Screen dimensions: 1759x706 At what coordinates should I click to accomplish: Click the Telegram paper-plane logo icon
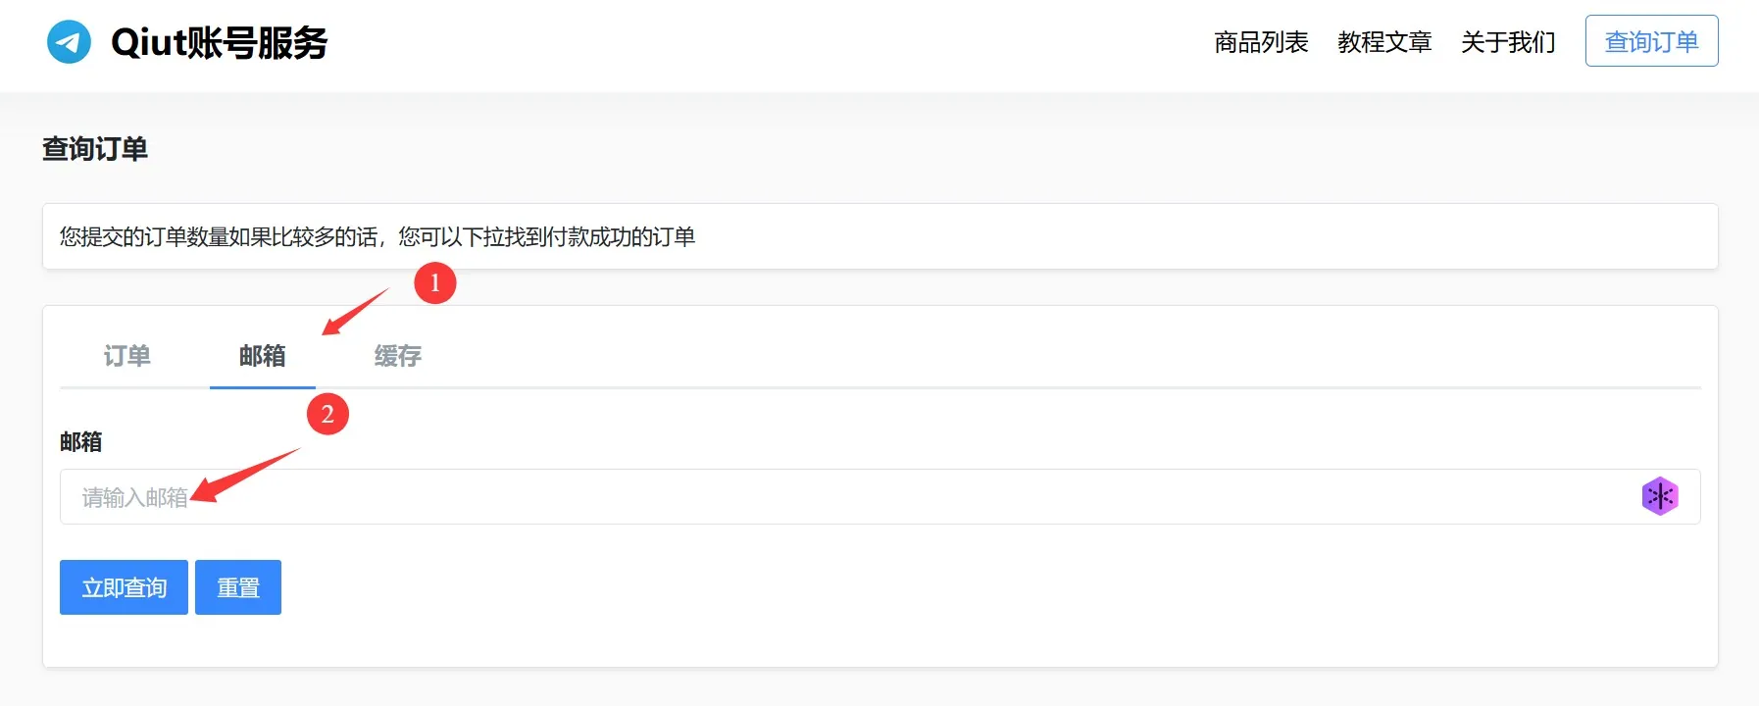point(69,42)
